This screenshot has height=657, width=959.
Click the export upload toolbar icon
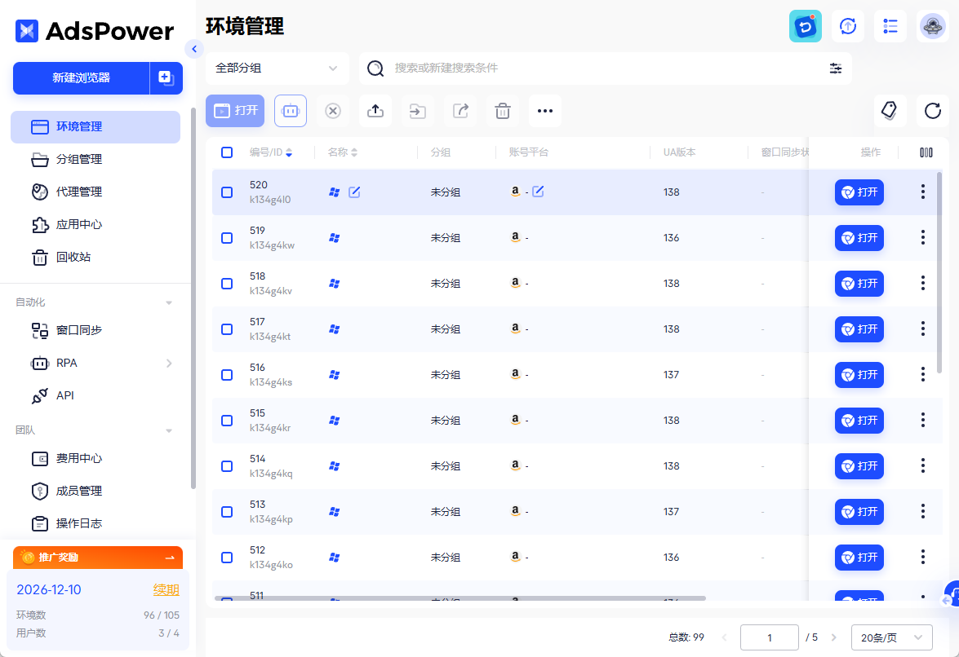(x=375, y=111)
